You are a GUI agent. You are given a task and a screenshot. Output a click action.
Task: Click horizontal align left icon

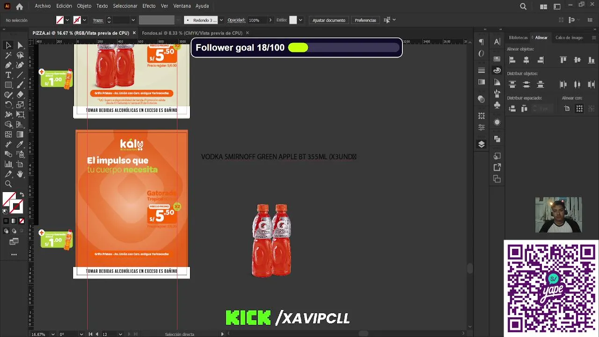[512, 60]
